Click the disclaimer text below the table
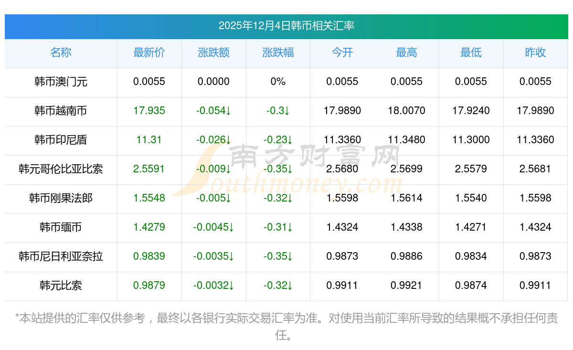 pyautogui.click(x=286, y=327)
